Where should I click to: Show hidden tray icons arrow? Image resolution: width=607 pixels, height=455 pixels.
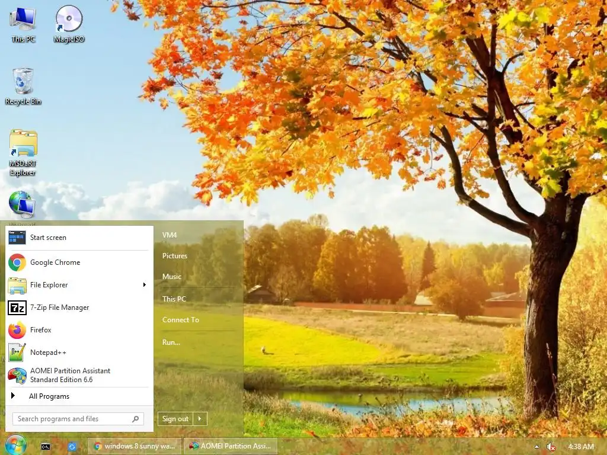[x=536, y=447]
